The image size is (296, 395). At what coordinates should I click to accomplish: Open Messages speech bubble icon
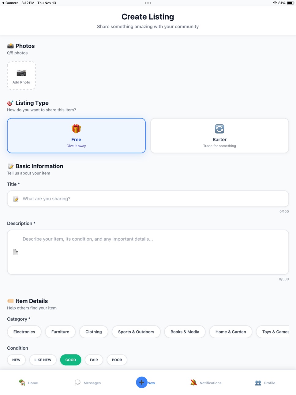(x=78, y=382)
